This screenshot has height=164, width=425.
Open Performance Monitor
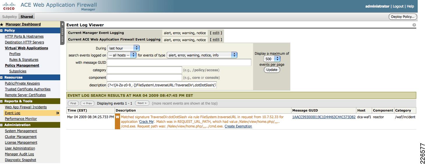21,119
